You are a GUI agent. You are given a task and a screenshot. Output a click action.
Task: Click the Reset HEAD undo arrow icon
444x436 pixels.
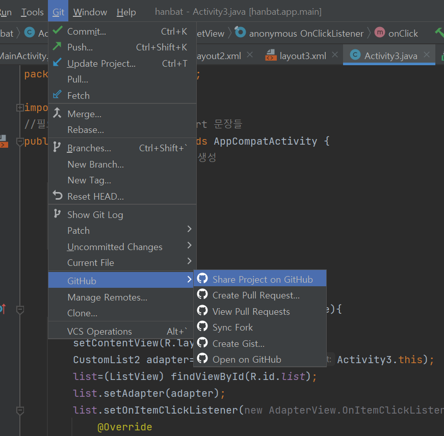[58, 195]
